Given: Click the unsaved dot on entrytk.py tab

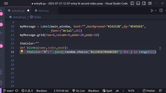Looking at the screenshot, I should (28, 11).
